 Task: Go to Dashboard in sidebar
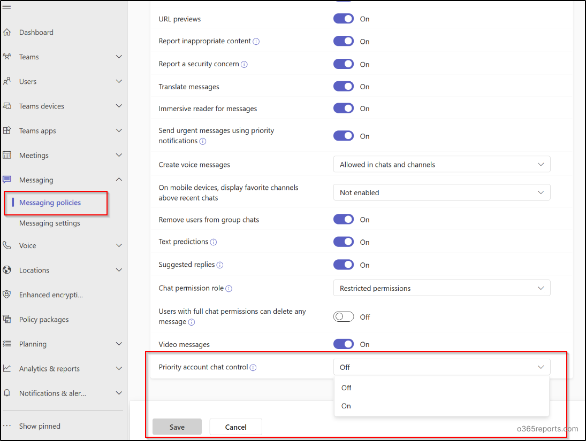coord(36,32)
